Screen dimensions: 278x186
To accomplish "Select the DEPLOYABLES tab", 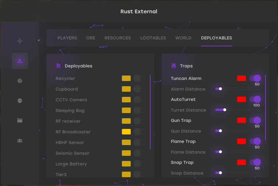I will pos(217,38).
